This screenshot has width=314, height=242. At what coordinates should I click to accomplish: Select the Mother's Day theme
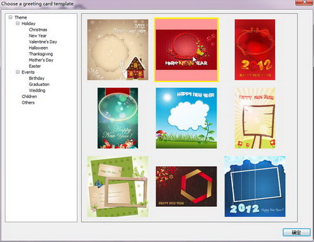(x=41, y=60)
